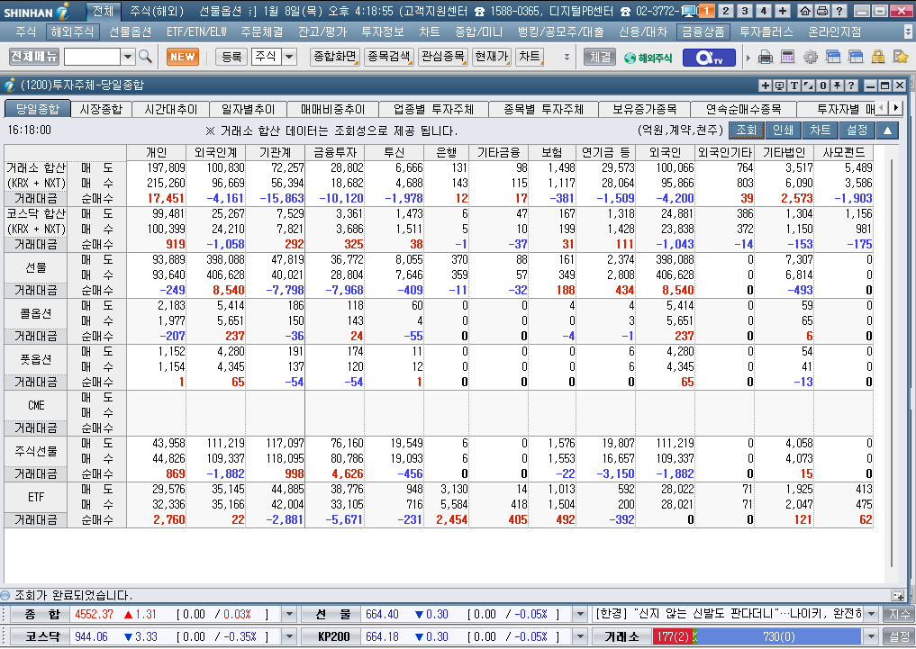This screenshot has height=649, width=916.
Task: Switch to virtual screen 3
Action: pyautogui.click(x=744, y=11)
